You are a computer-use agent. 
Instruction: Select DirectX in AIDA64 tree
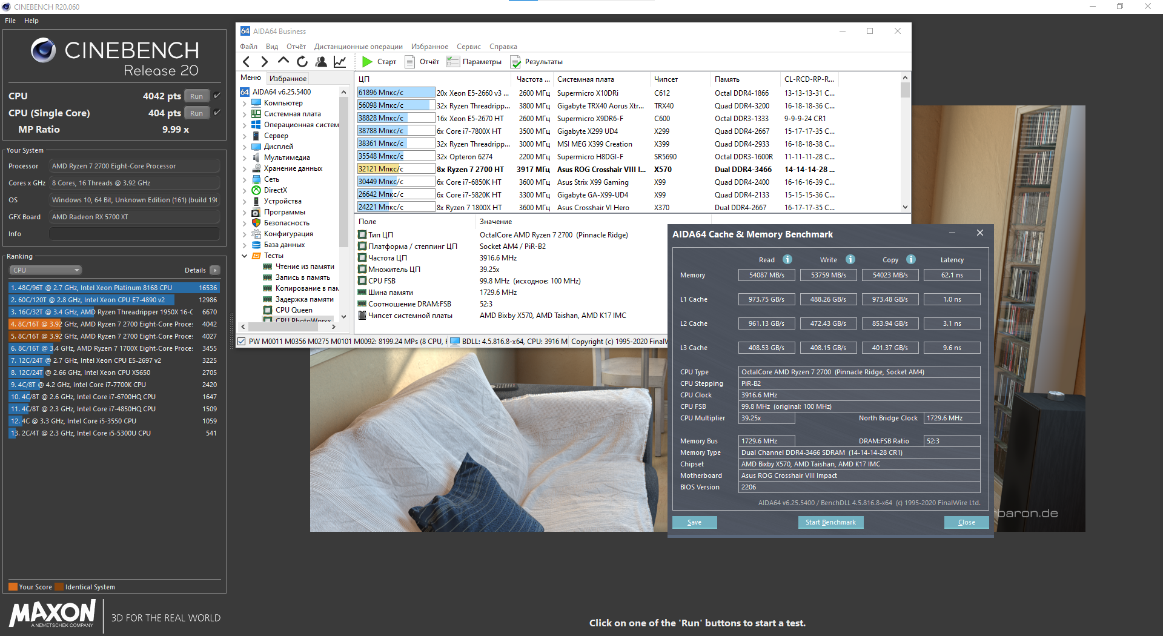(276, 190)
